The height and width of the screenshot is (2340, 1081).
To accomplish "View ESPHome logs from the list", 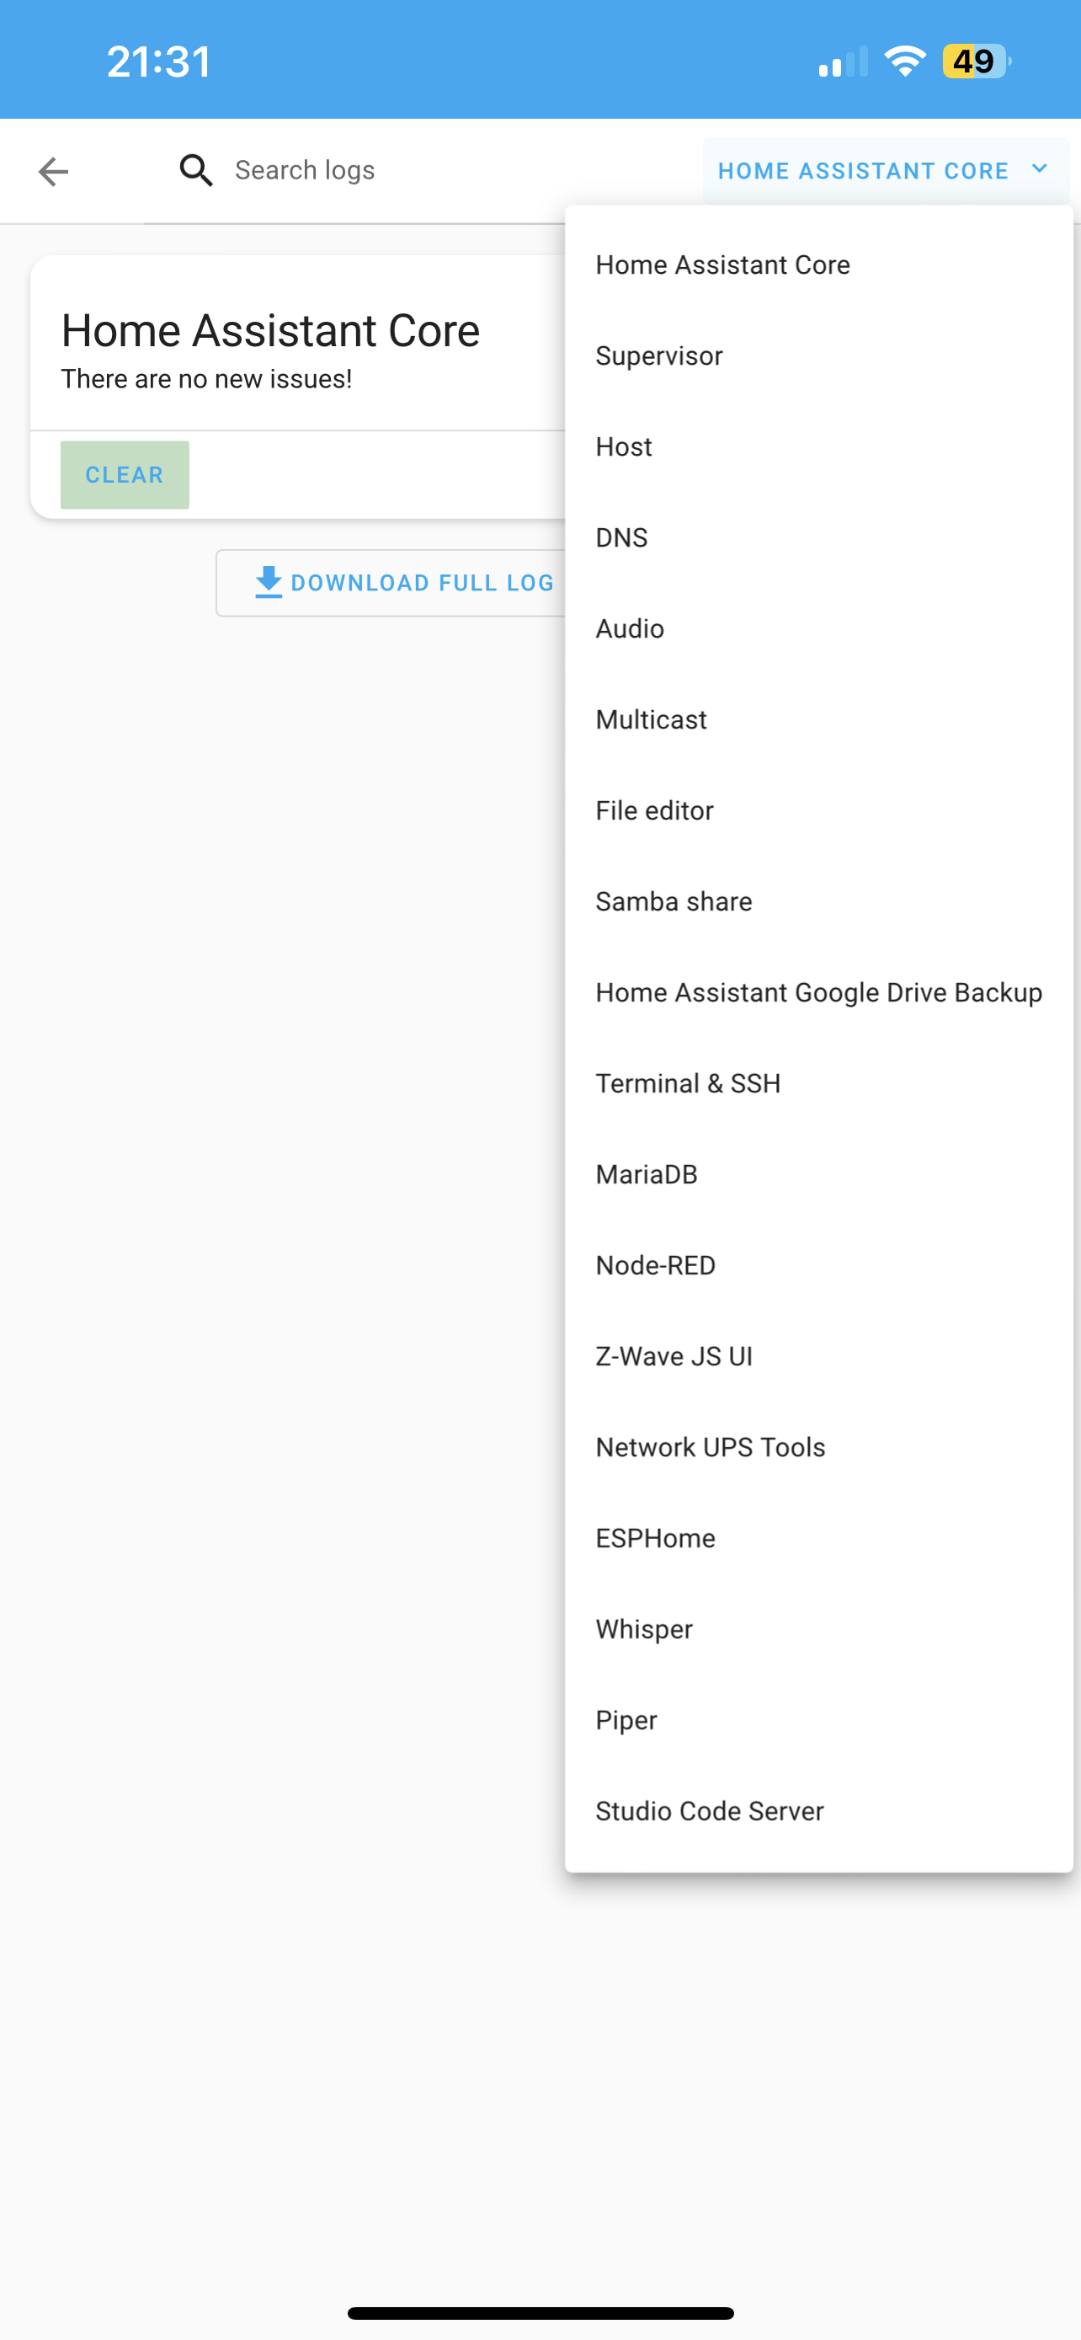I will coord(655,1537).
